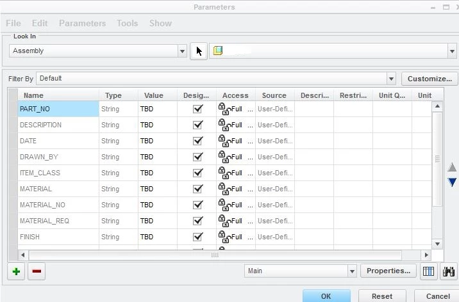This screenshot has height=302, width=459.
Task: Expand the Look In Assembly dropdown
Action: click(182, 51)
